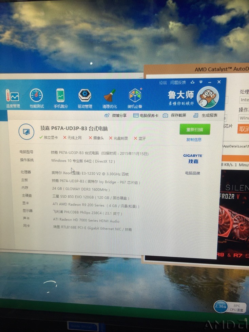
Task: Click the computer monitor overview icon
Action: [26, 132]
